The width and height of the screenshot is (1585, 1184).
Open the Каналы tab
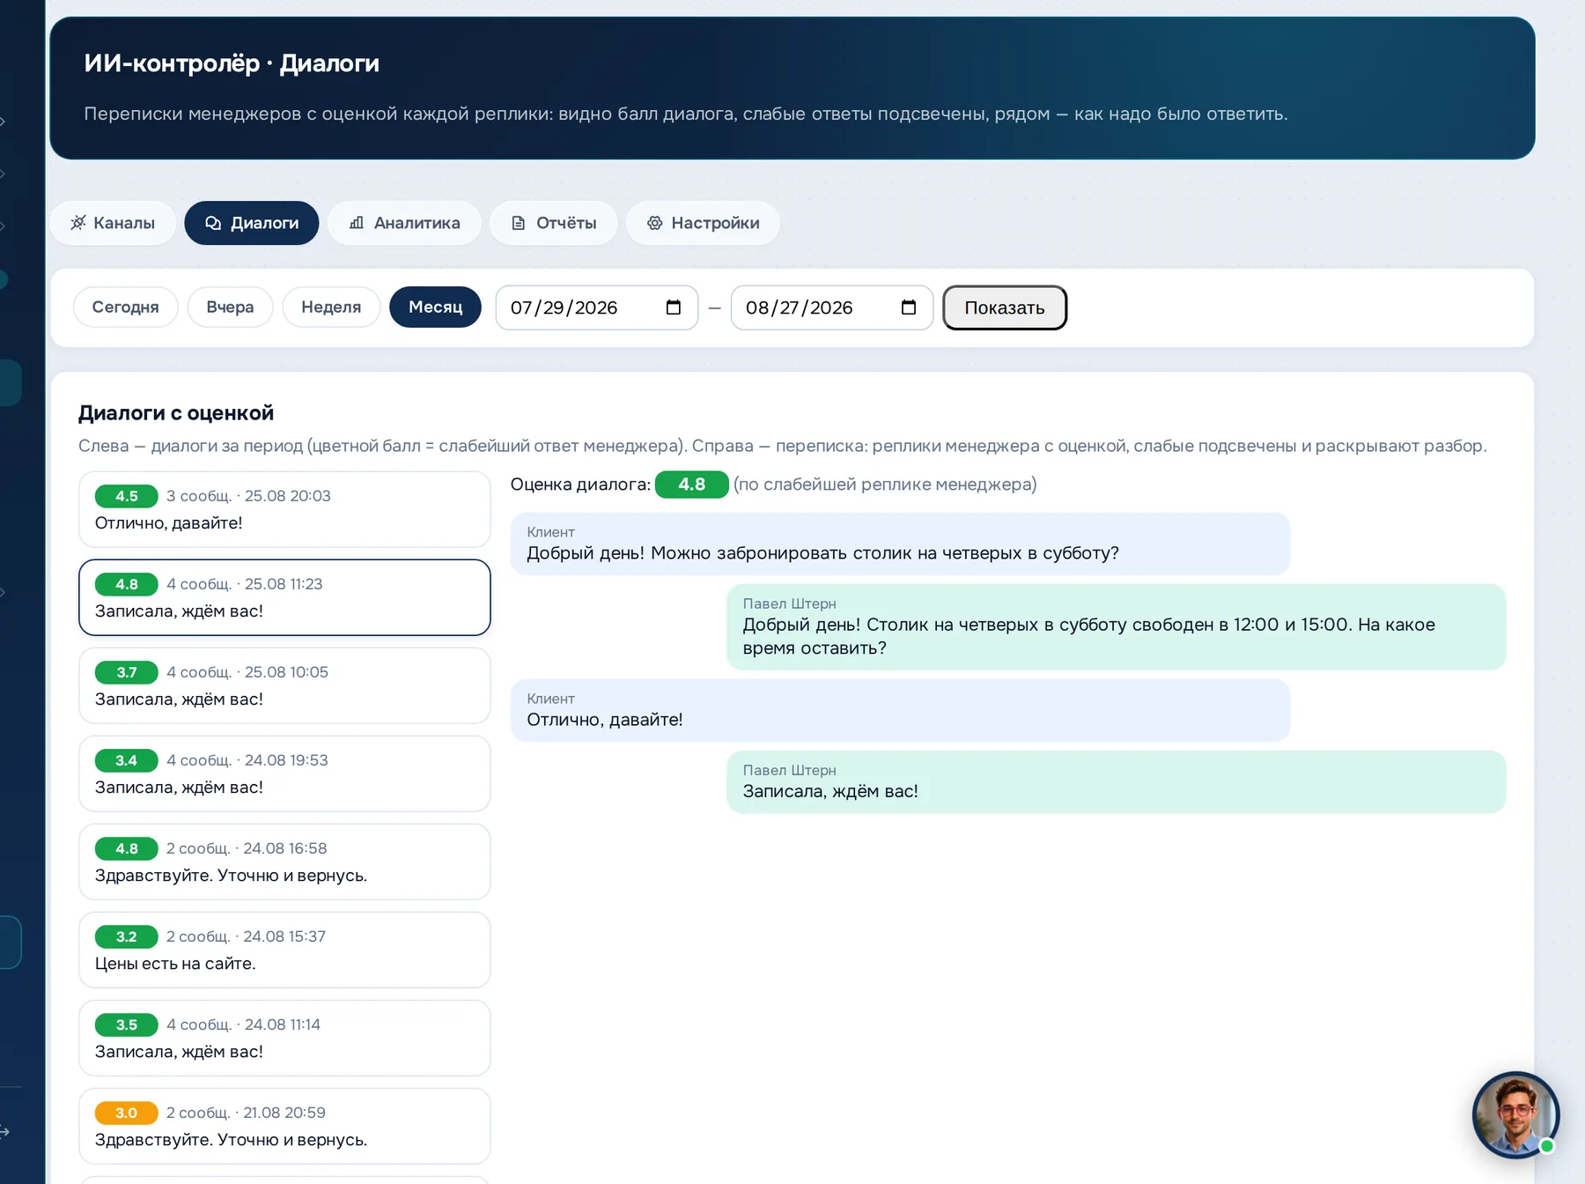point(113,223)
